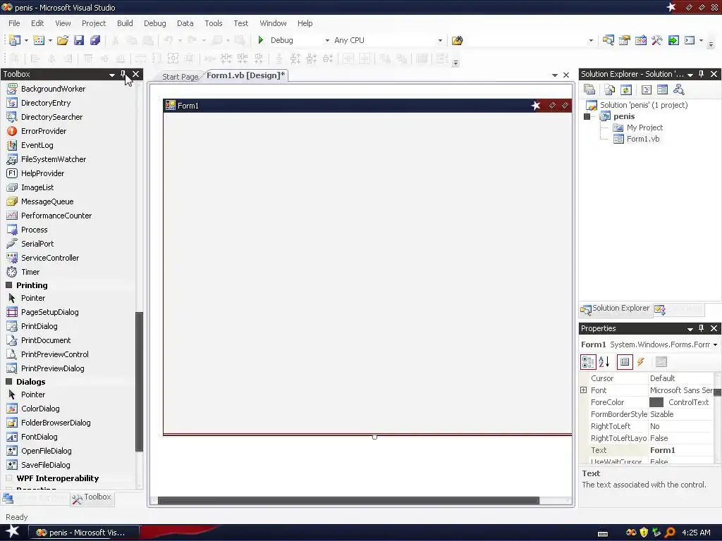Expand the Font property
Viewport: 722px width, 541px height.
point(583,390)
